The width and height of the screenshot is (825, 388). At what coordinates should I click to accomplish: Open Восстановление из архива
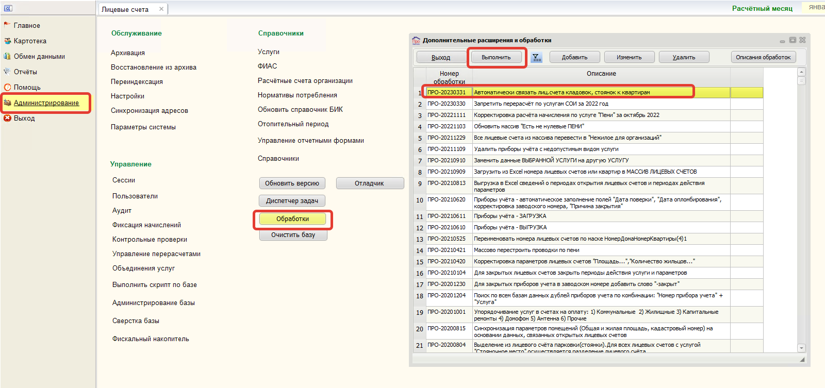click(154, 67)
